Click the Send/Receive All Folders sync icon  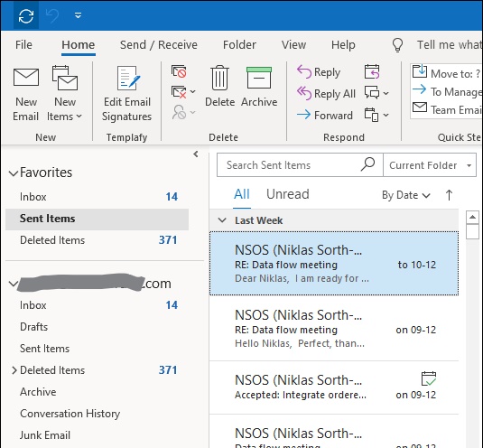click(26, 15)
